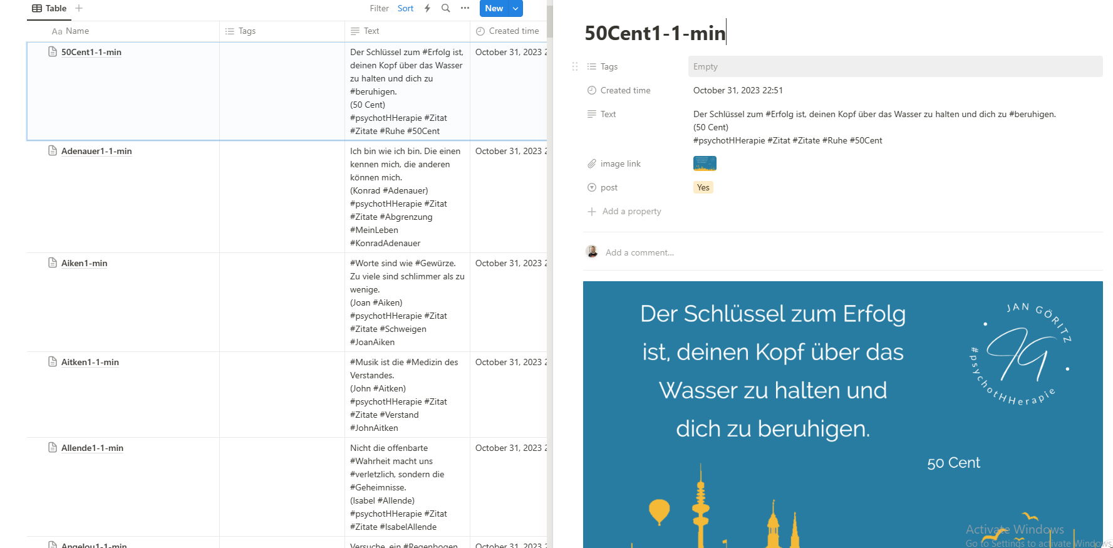Add a new view with the plus icon
1113x548 pixels.
pyautogui.click(x=79, y=8)
